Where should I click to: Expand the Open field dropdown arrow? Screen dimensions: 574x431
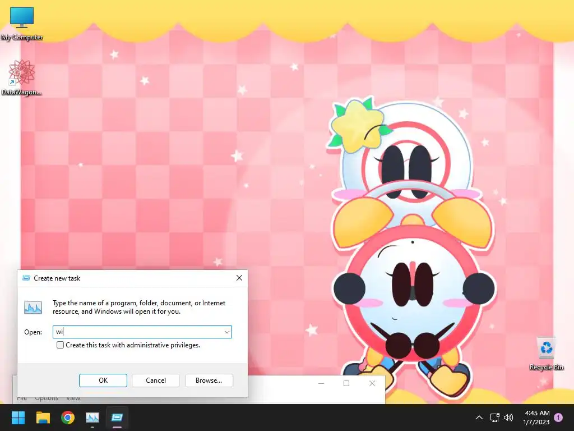(x=227, y=332)
